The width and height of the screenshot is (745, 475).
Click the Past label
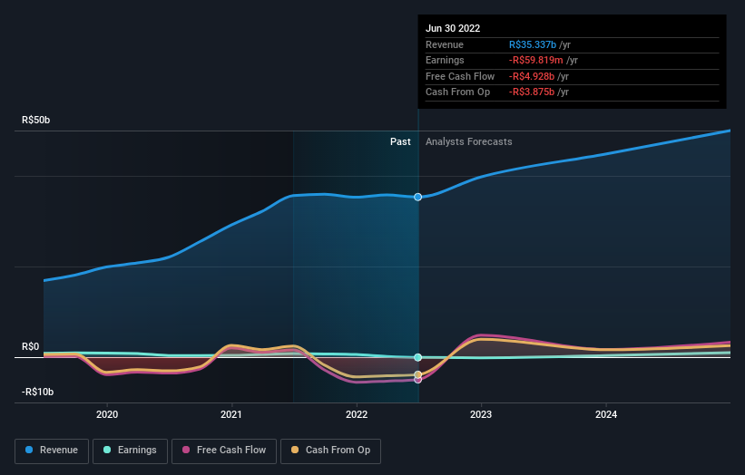point(400,141)
